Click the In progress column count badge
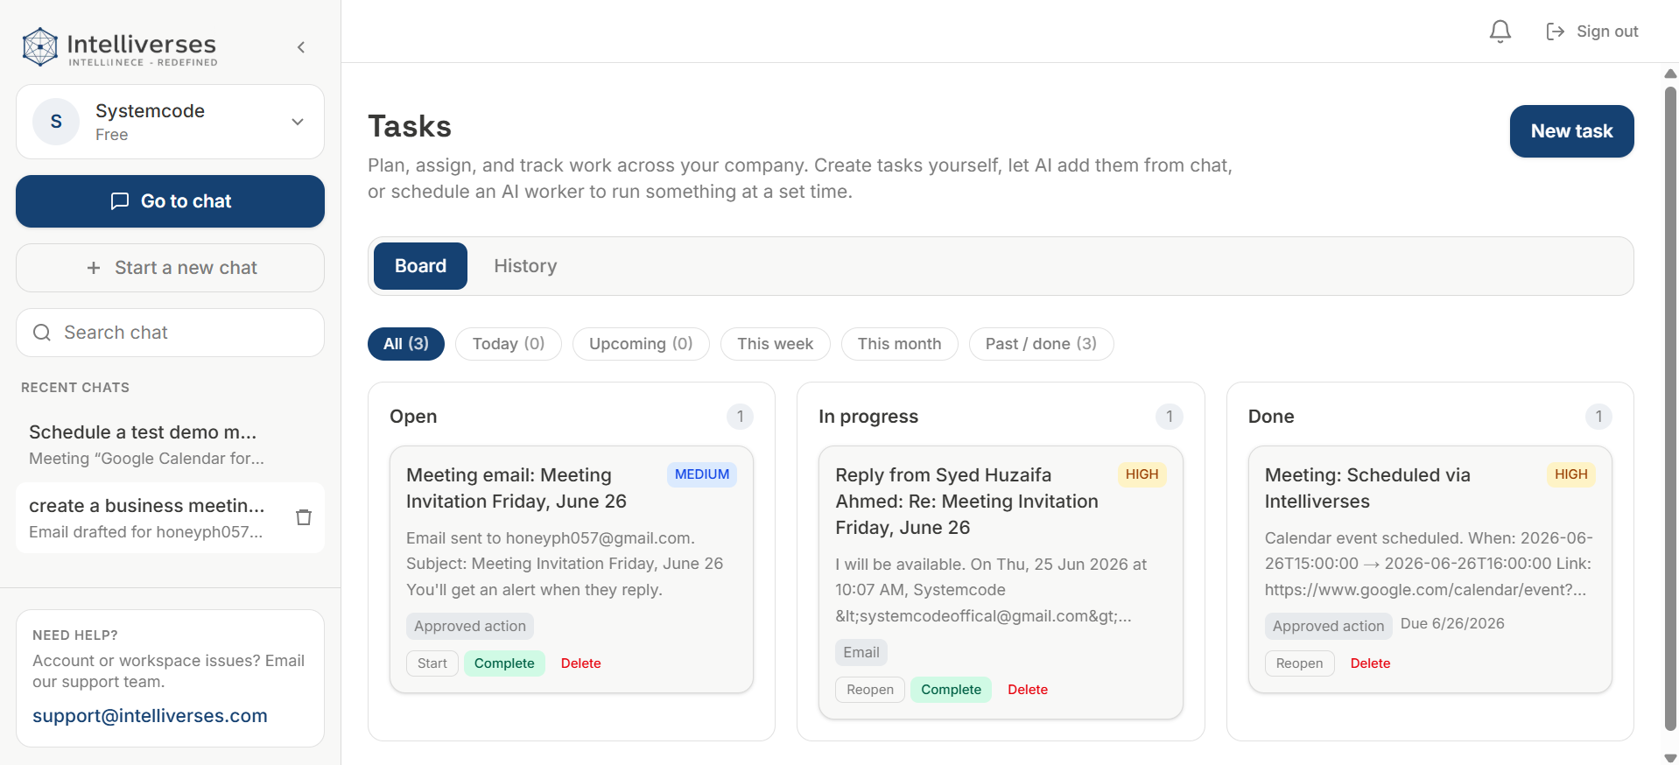The width and height of the screenshot is (1679, 765). tap(1170, 417)
